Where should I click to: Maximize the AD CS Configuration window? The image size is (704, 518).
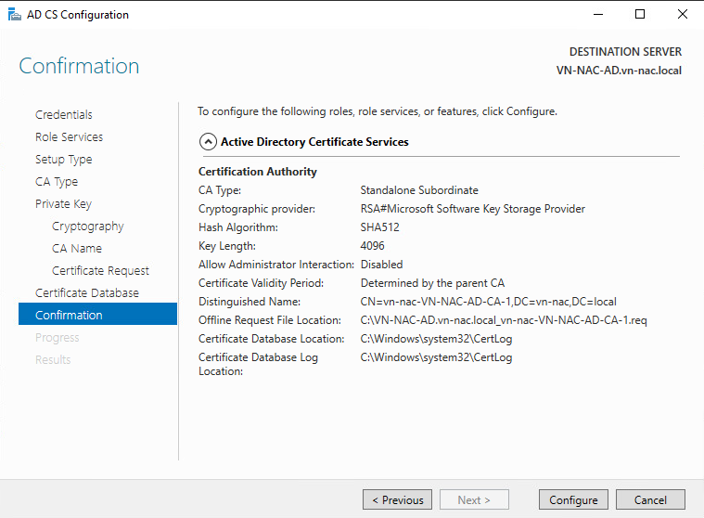tap(640, 15)
